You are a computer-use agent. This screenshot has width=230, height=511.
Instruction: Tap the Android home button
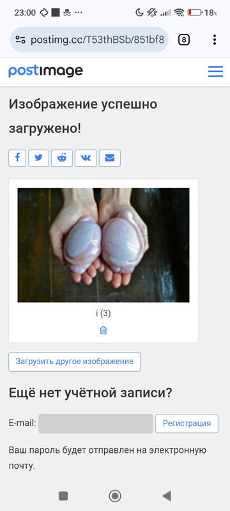[x=114, y=496]
